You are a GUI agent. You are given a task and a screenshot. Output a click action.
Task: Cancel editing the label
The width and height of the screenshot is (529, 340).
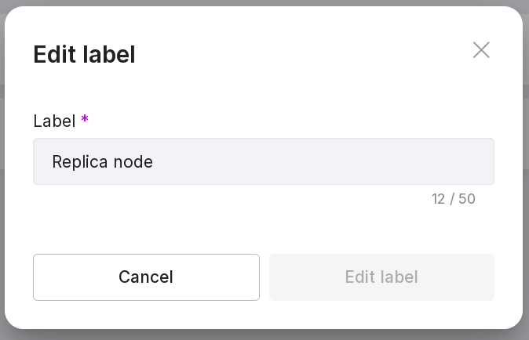[x=146, y=277]
